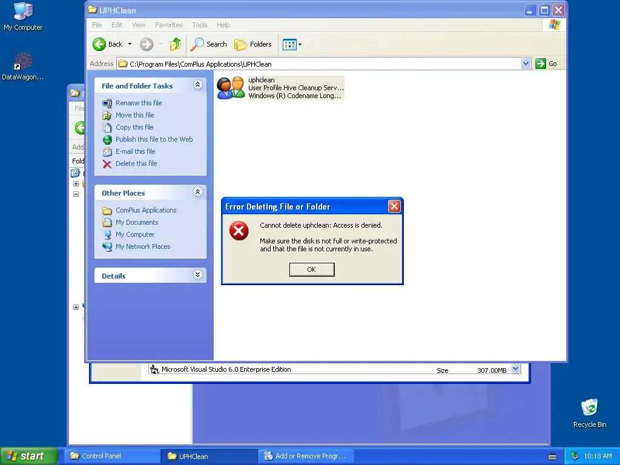Expand the address bar dropdown
620x465 pixels.
[526, 64]
